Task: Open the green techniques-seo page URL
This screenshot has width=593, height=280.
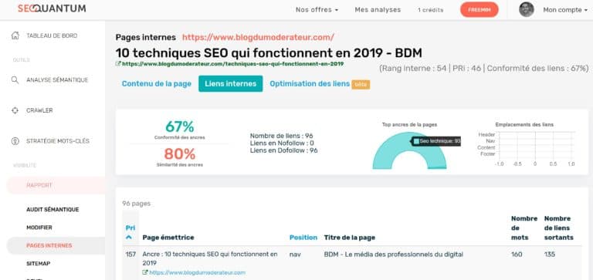Action: tap(232, 64)
